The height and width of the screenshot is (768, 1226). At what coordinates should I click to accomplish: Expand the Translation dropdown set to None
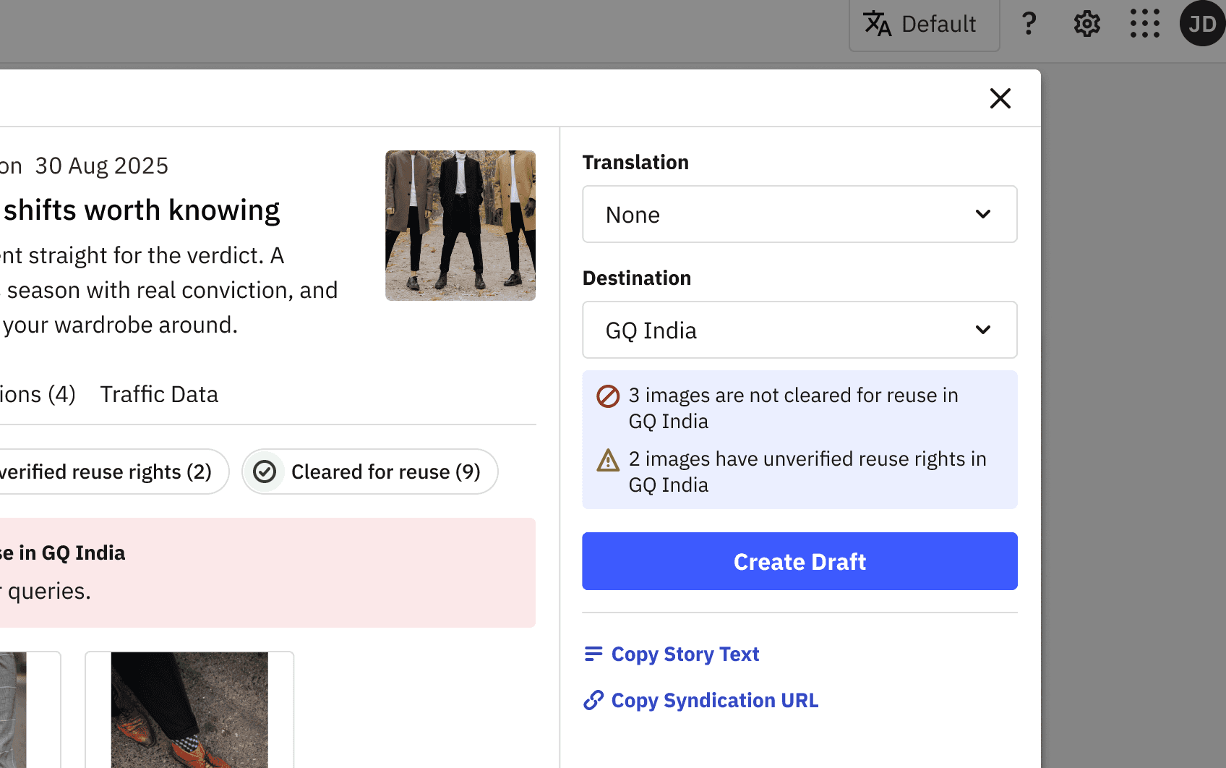pyautogui.click(x=800, y=214)
